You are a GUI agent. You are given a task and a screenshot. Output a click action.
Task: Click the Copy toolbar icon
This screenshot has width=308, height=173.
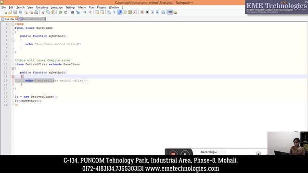click(48, 12)
